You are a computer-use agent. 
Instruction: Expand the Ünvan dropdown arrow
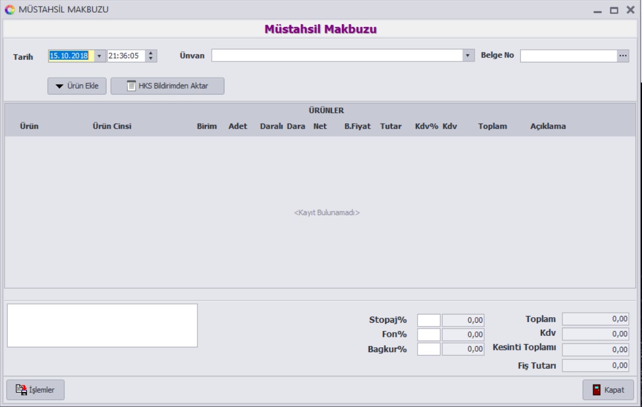point(468,55)
